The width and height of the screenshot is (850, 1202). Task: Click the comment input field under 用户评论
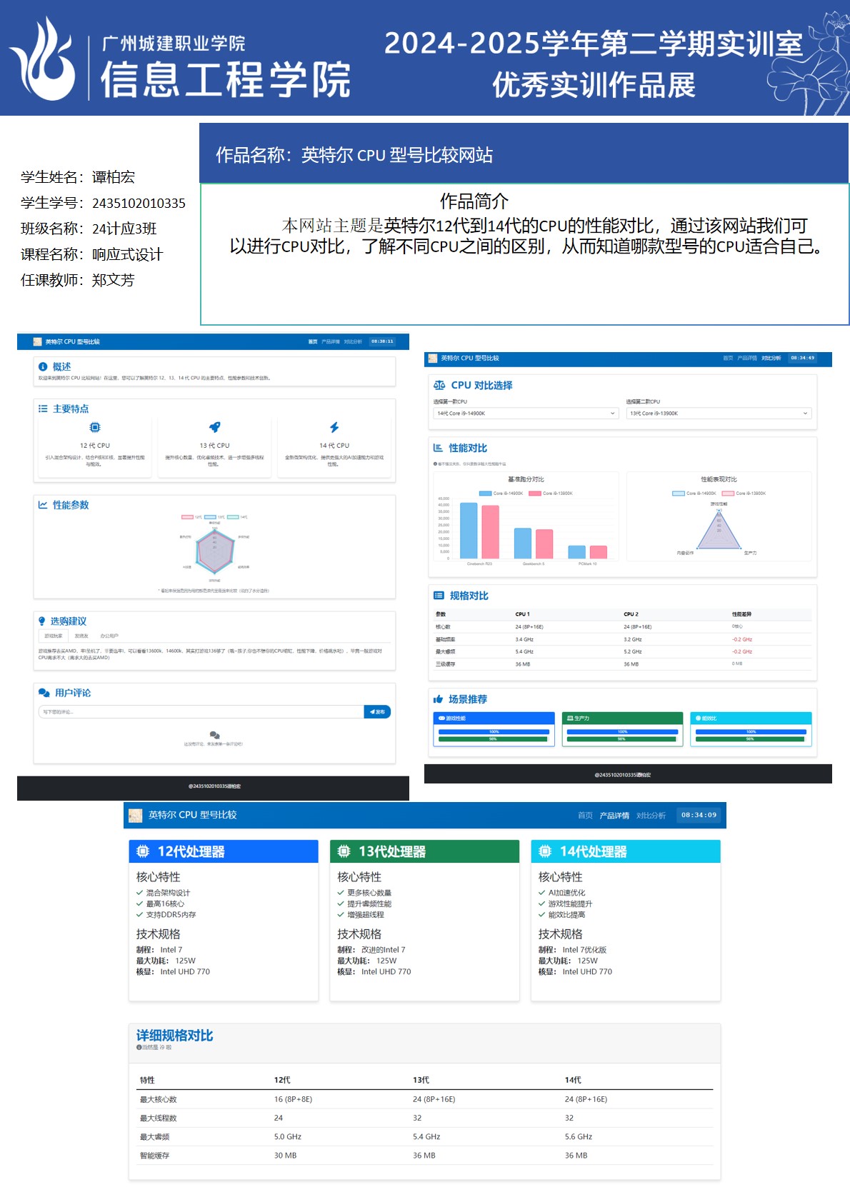[201, 712]
